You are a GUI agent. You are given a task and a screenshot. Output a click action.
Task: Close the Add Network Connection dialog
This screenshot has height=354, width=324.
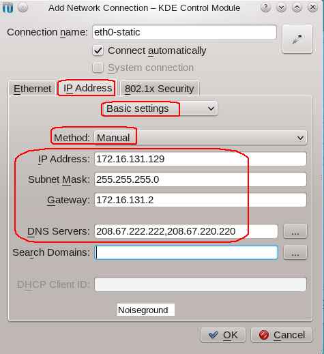click(312, 8)
